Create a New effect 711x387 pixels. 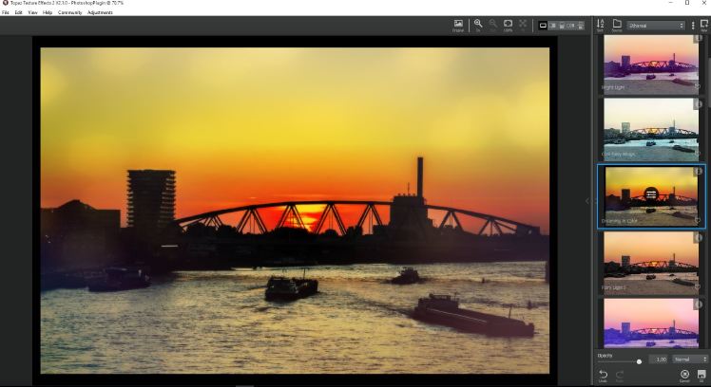point(704,26)
